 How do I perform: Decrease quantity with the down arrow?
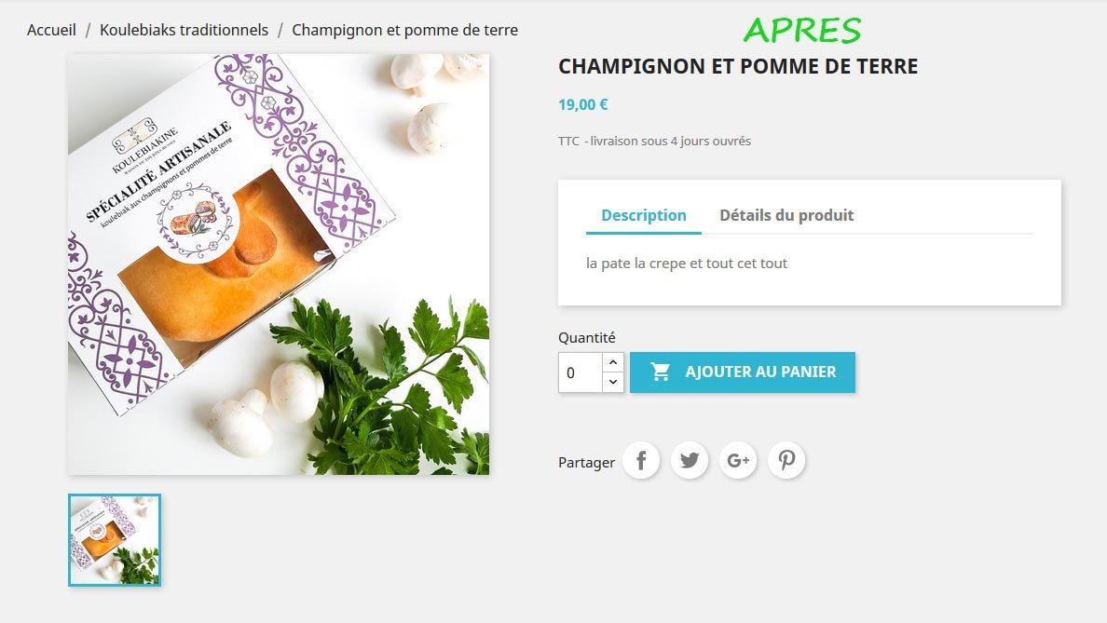613,382
